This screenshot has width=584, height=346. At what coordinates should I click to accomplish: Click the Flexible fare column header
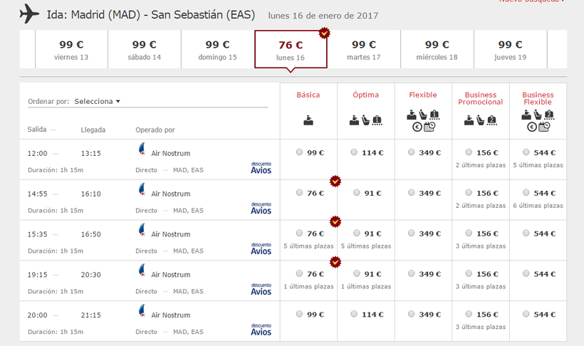coord(423,95)
